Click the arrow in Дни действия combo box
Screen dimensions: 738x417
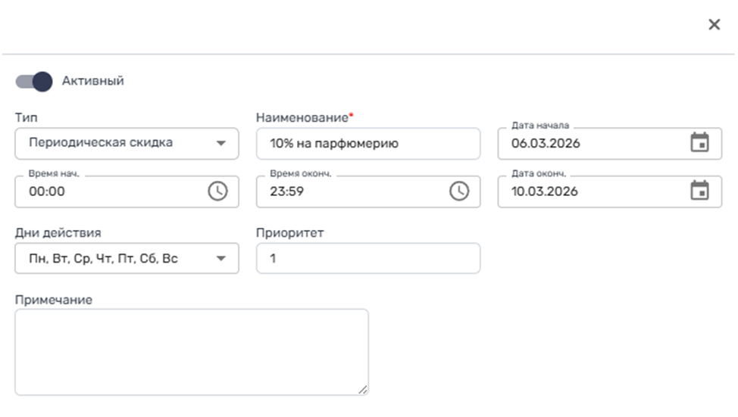tap(220, 258)
